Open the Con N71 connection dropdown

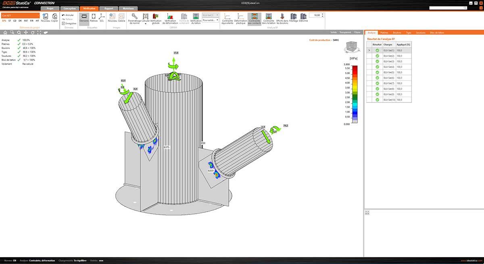coord(20,15)
